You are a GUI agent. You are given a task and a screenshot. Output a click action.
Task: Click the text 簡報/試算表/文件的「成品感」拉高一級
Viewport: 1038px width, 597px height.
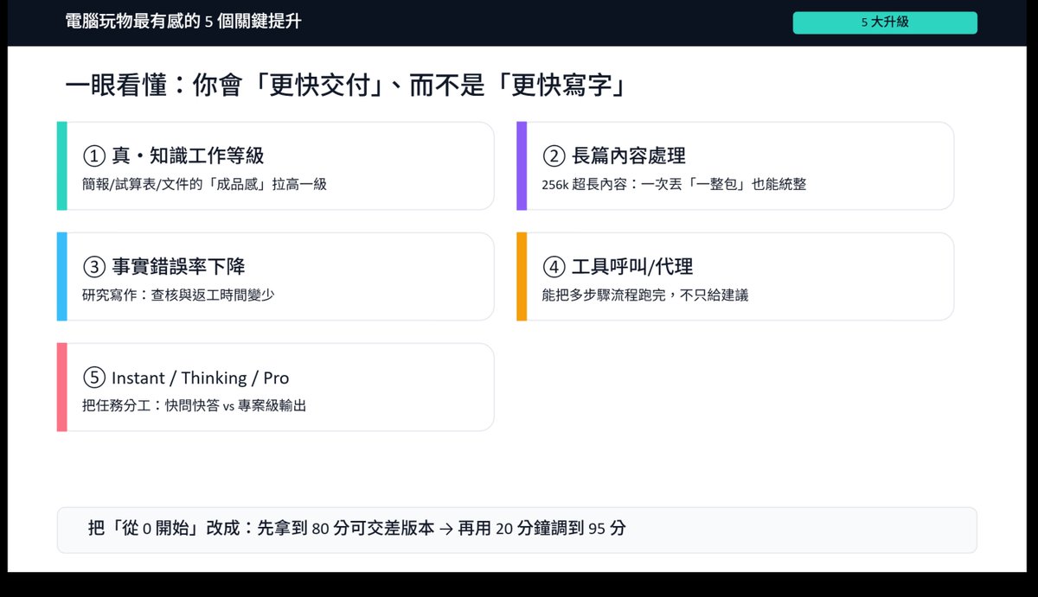[x=205, y=184]
